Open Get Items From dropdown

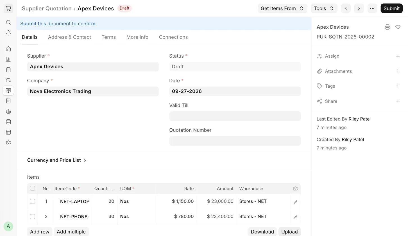(x=282, y=8)
